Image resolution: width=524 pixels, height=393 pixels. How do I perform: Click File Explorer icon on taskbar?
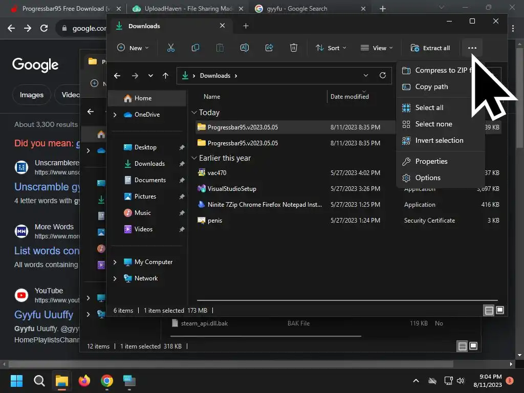(62, 381)
